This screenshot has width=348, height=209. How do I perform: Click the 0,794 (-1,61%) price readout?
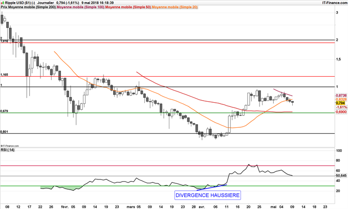click(x=68, y=3)
